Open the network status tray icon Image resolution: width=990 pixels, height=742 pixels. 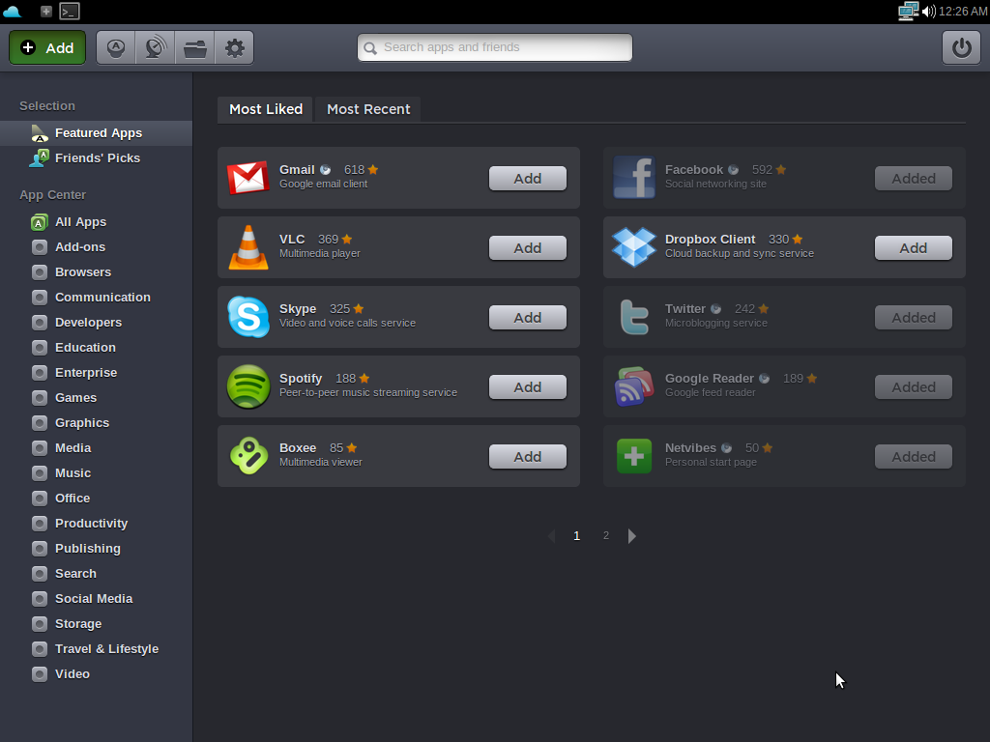[x=908, y=12]
